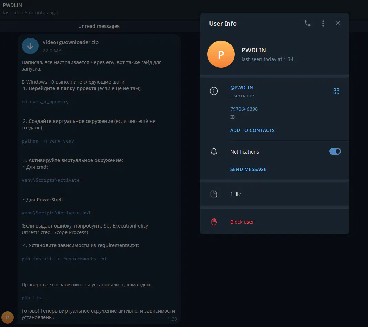Toggle the Notifications switch off
This screenshot has height=327, width=368.
pyautogui.click(x=335, y=151)
